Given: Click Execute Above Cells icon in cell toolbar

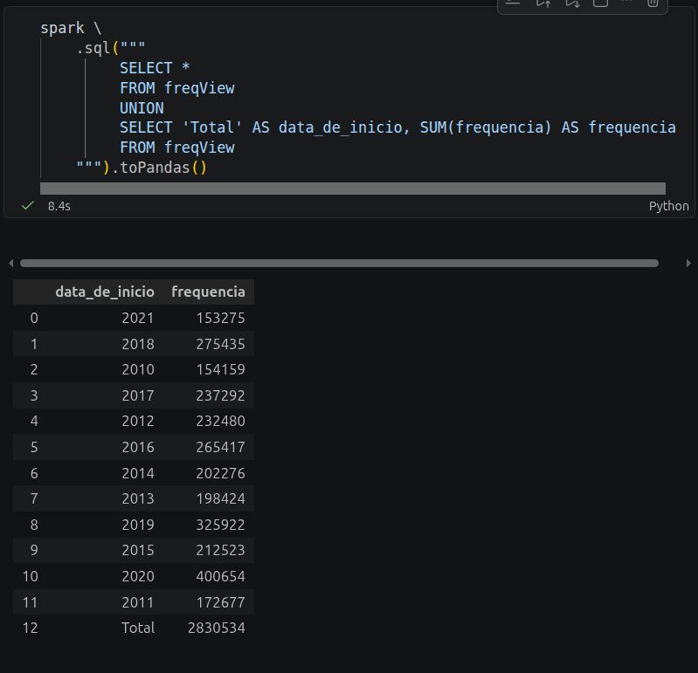Looking at the screenshot, I should click(543, 3).
